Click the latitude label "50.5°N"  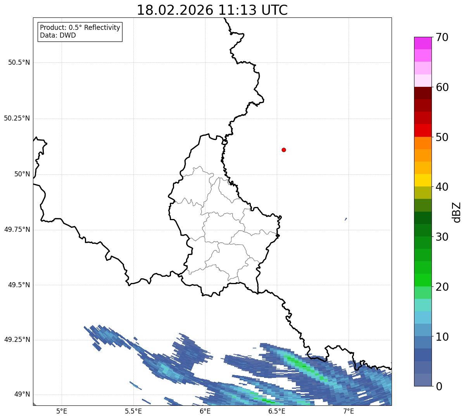click(19, 62)
